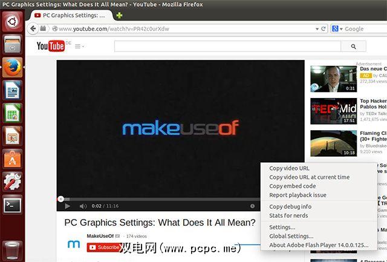Open a new tab with plus icon

[x=120, y=15]
